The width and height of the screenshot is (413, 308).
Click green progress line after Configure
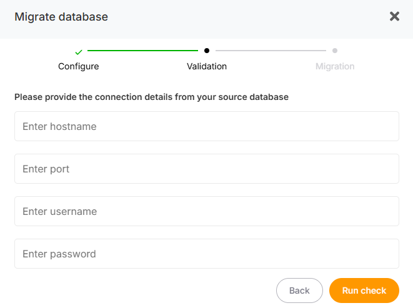(x=142, y=51)
